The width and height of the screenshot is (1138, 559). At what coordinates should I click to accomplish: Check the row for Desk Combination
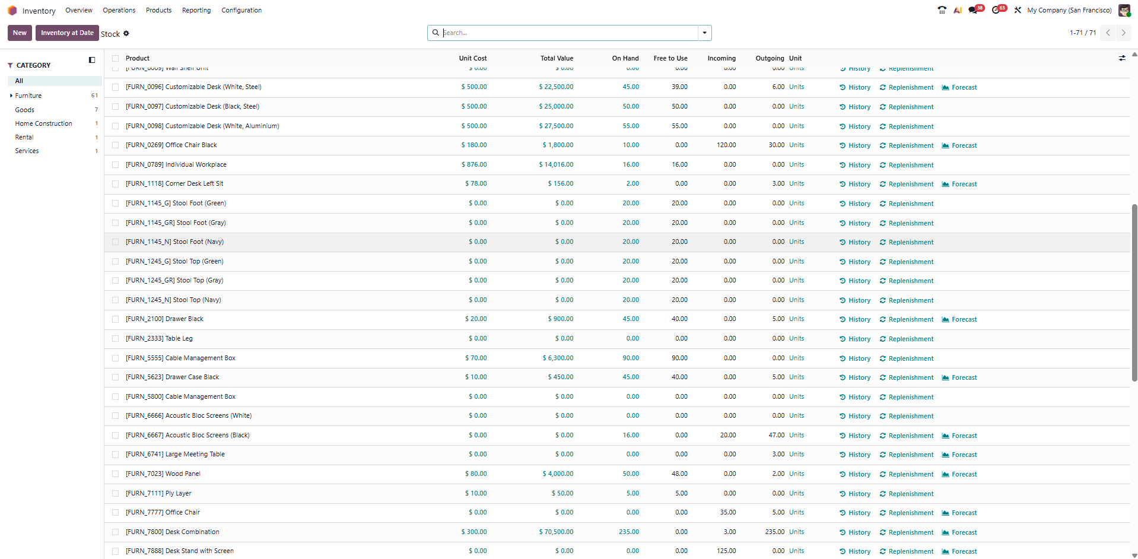tap(115, 532)
